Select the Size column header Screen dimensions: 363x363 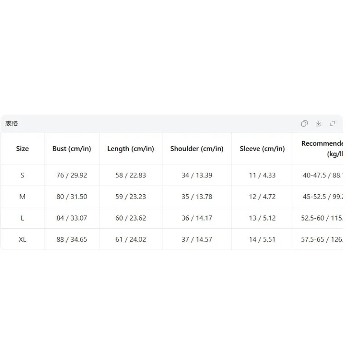coord(22,149)
